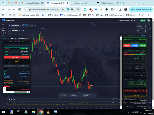Select the right green priority card in the analysis panel
This screenshot has width=154, height=115.
141,84
